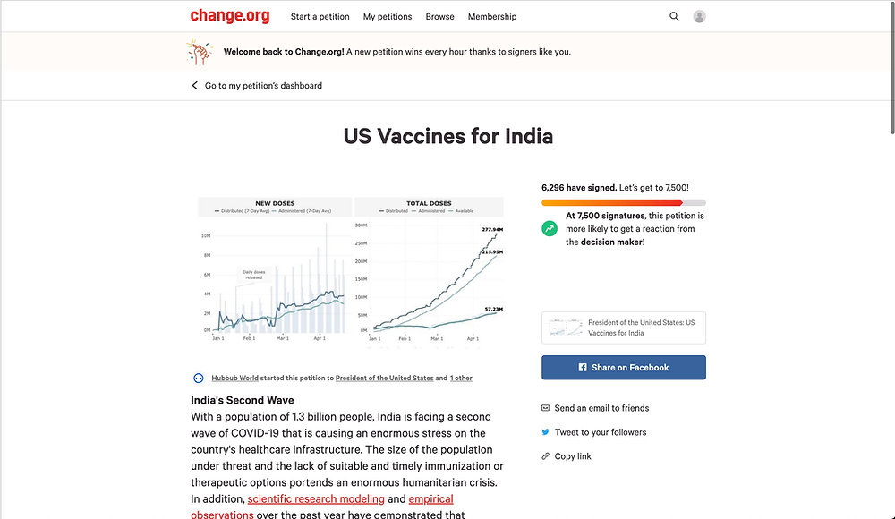Click the green reaction arrow badge
Image resolution: width=895 pixels, height=519 pixels.
pos(549,228)
